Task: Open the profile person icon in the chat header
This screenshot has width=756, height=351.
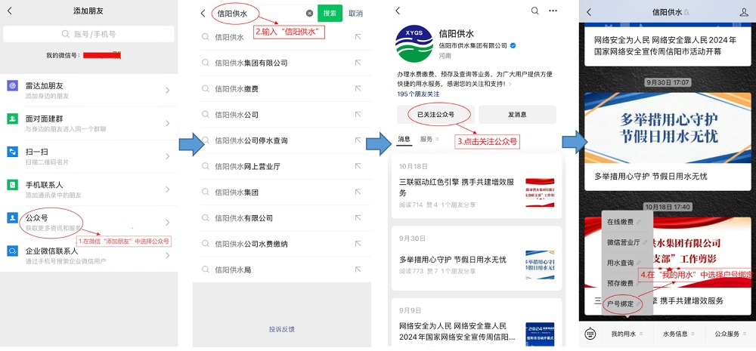Action: (743, 12)
